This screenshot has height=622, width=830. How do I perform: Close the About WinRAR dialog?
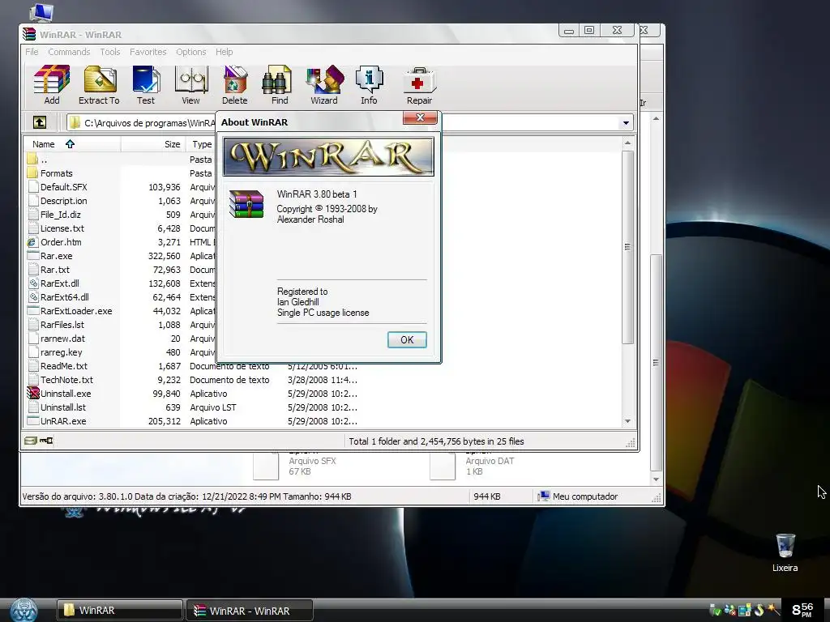pyautogui.click(x=421, y=117)
